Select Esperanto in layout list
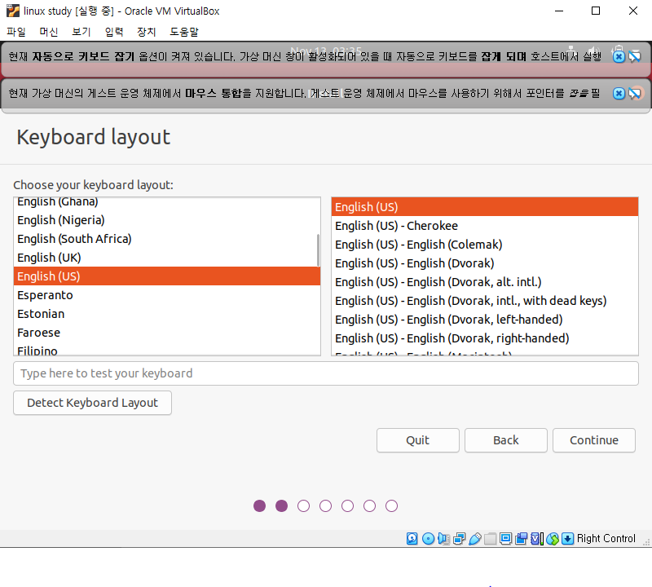Image resolution: width=652 pixels, height=587 pixels. [x=167, y=295]
